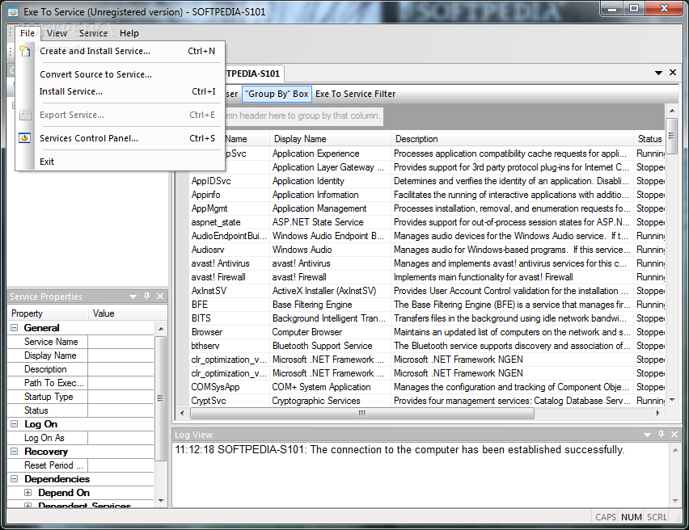The image size is (689, 530).
Task: Select the avast! Firewall service name
Action: 218,277
